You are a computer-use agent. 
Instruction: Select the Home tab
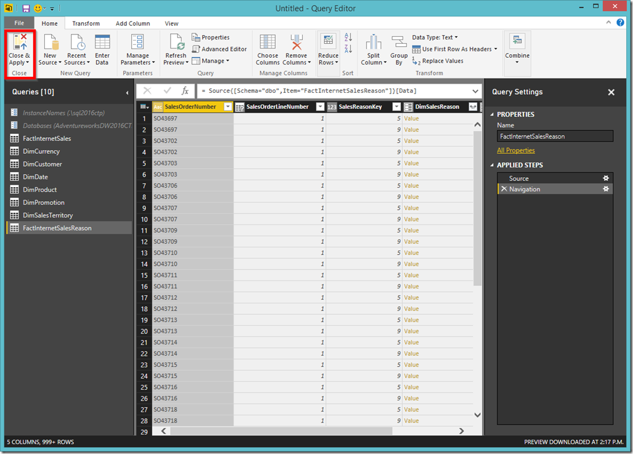[49, 23]
